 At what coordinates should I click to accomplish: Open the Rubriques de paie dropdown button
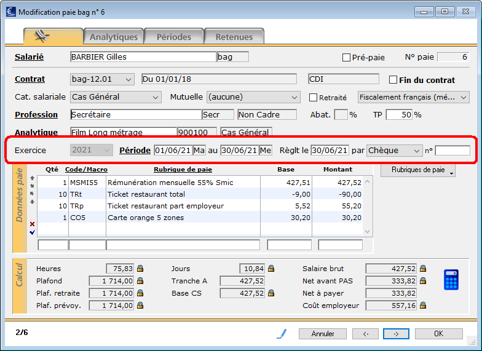pyautogui.click(x=418, y=170)
